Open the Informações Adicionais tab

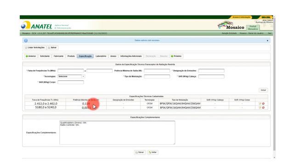click(131, 56)
